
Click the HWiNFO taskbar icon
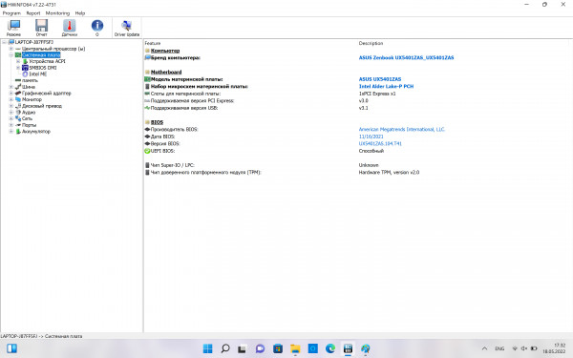[348, 348]
